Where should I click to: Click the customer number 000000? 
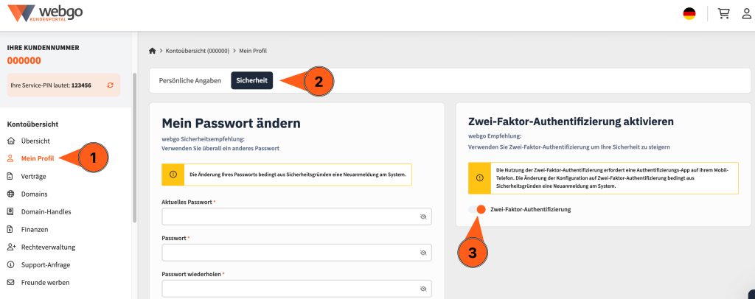click(24, 60)
